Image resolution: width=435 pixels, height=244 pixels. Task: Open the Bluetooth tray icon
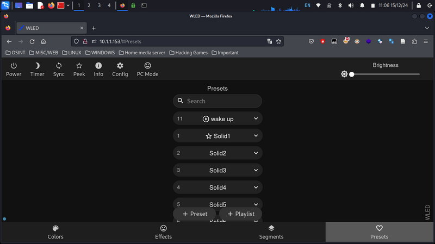(340, 5)
